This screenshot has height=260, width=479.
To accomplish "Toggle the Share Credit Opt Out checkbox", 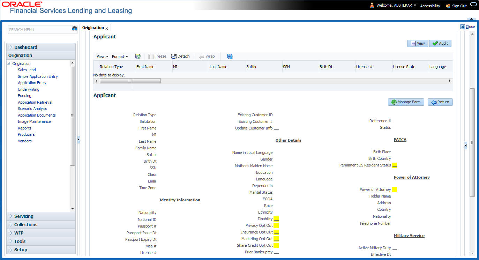I will click(x=276, y=246).
